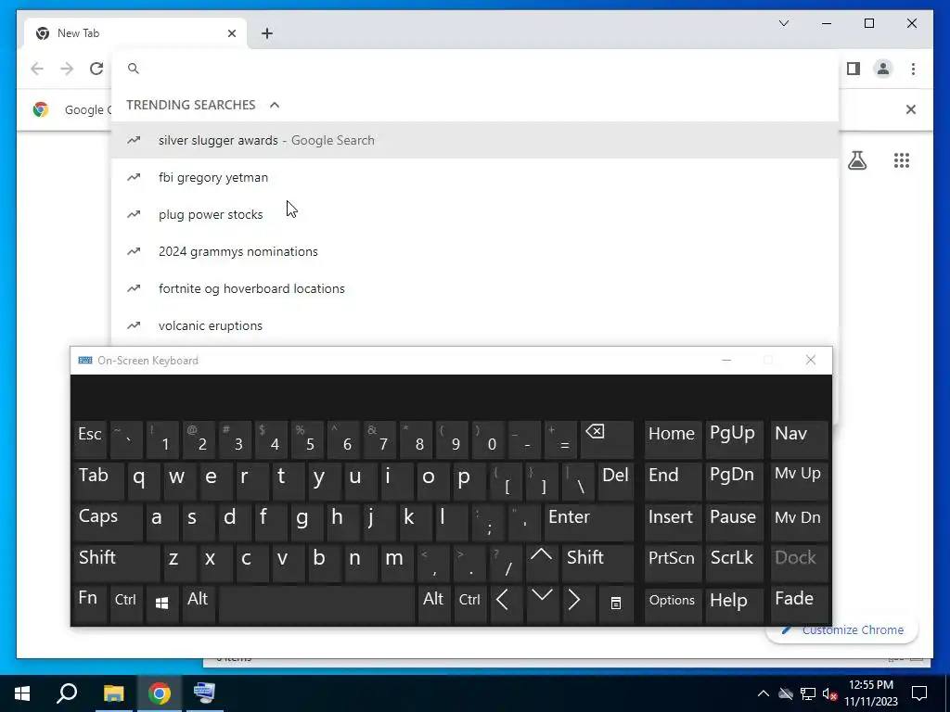Open the notification center icon
Image resolution: width=950 pixels, height=712 pixels.
click(919, 693)
